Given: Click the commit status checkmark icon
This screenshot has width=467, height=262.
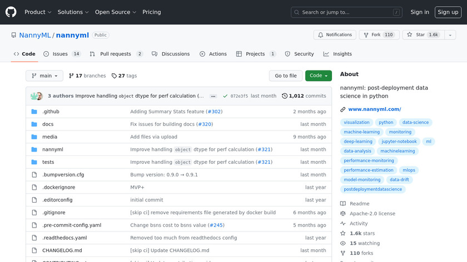Looking at the screenshot, I should [x=225, y=96].
